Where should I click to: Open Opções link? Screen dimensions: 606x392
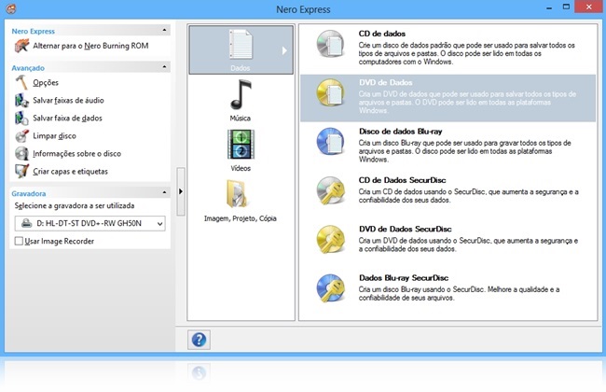(x=46, y=82)
